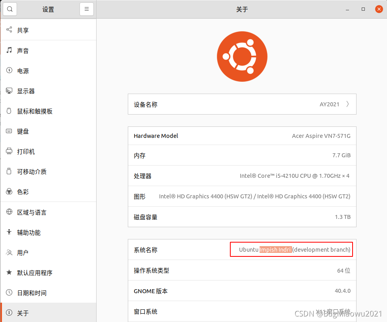Click the 40.4.0 GNOME version value
This screenshot has width=387, height=322.
pos(343,291)
